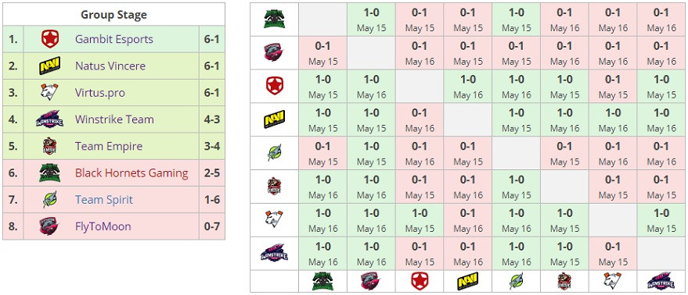The image size is (688, 295).
Task: Click the Virtus.pro bear logo in standings
Action: click(49, 92)
